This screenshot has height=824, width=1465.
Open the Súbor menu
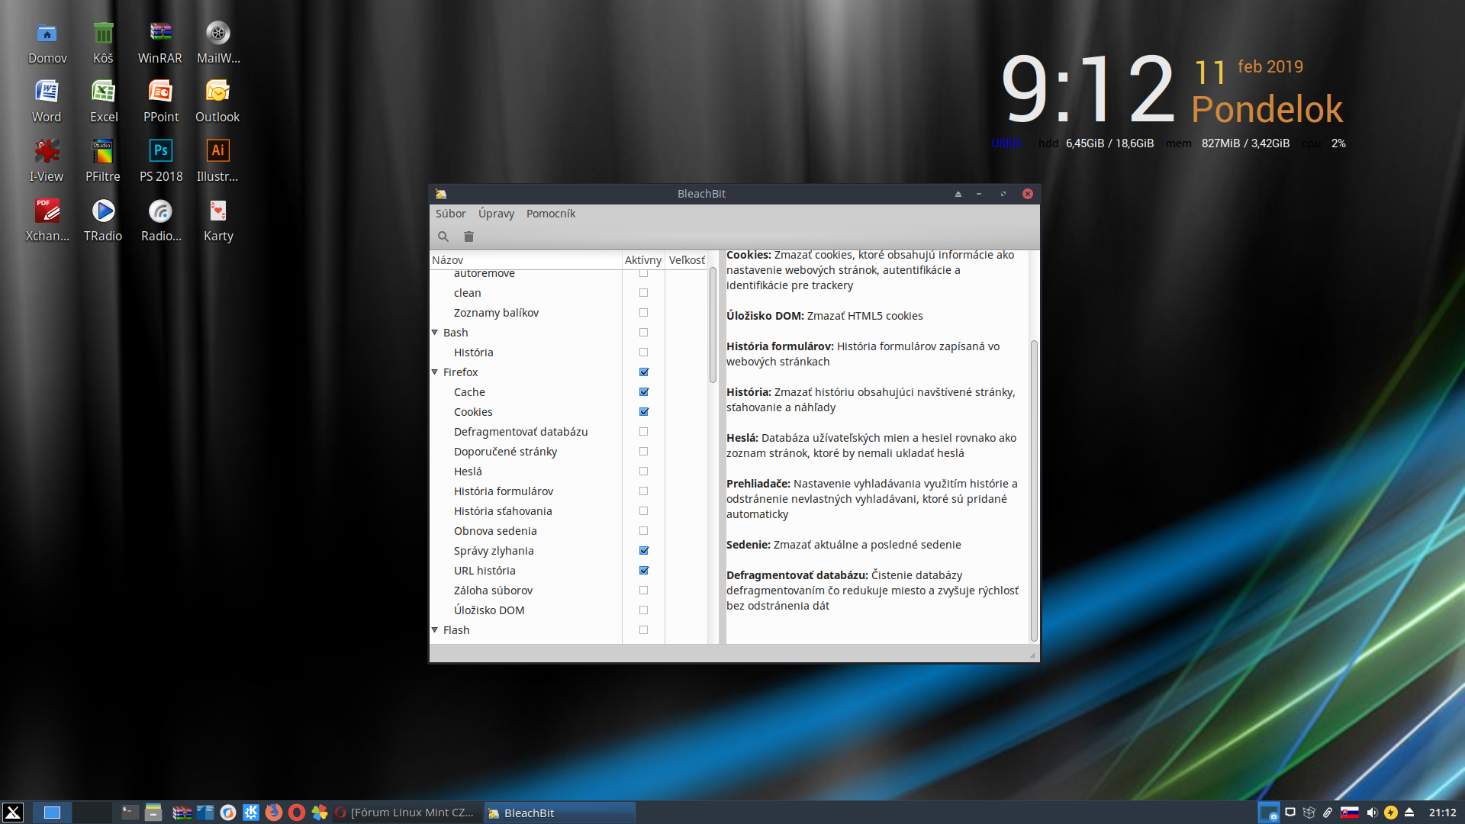click(451, 214)
